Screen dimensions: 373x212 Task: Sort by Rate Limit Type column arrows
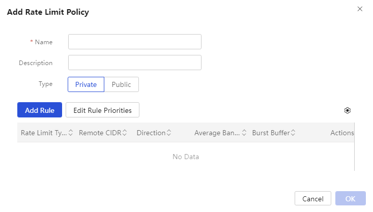tap(71, 133)
